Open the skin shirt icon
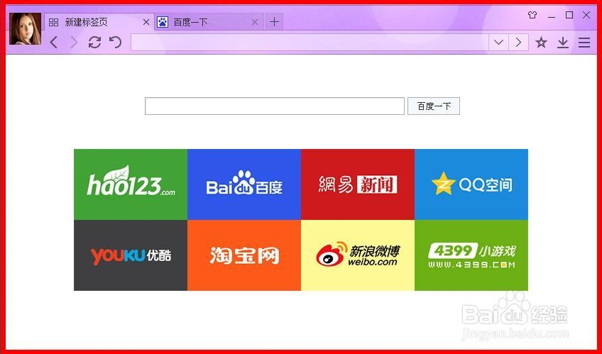This screenshot has width=602, height=354. click(x=532, y=15)
